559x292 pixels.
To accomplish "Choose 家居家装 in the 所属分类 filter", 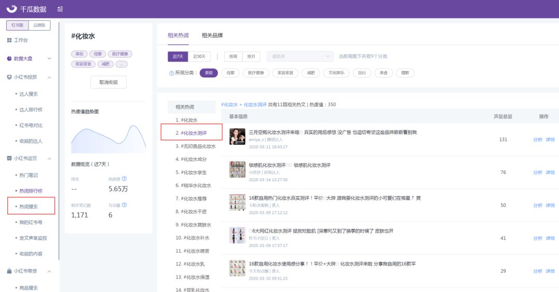I will pos(285,72).
